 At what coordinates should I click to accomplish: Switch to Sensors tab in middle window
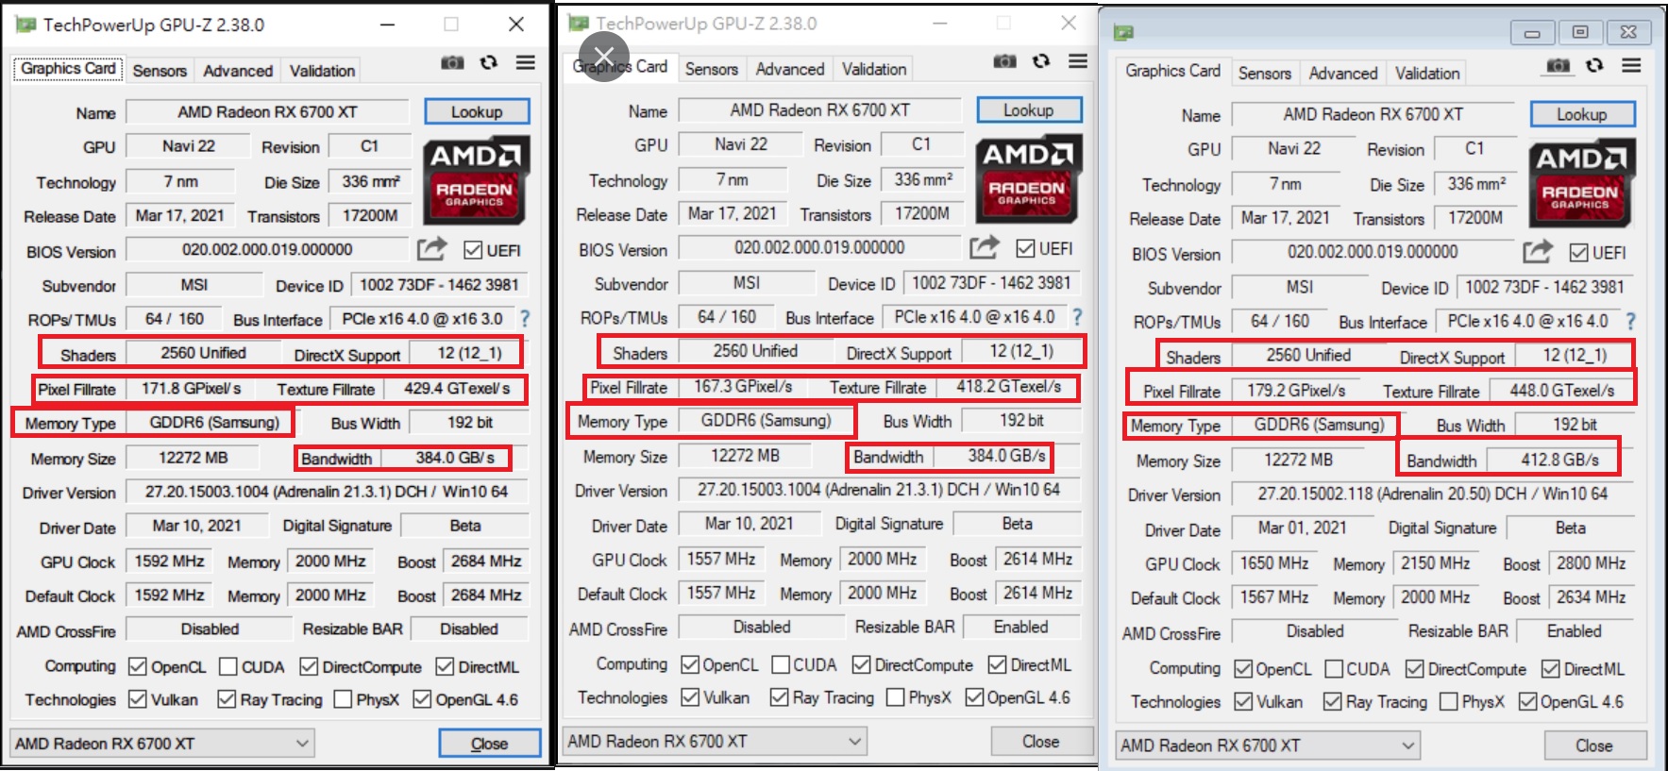(712, 69)
